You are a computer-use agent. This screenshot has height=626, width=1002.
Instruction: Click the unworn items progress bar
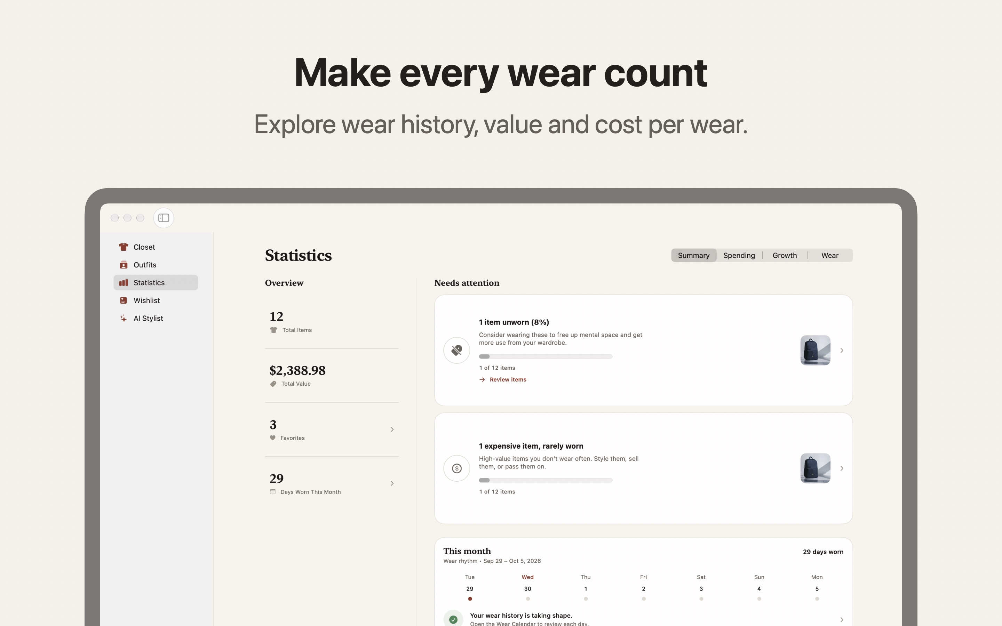click(546, 356)
